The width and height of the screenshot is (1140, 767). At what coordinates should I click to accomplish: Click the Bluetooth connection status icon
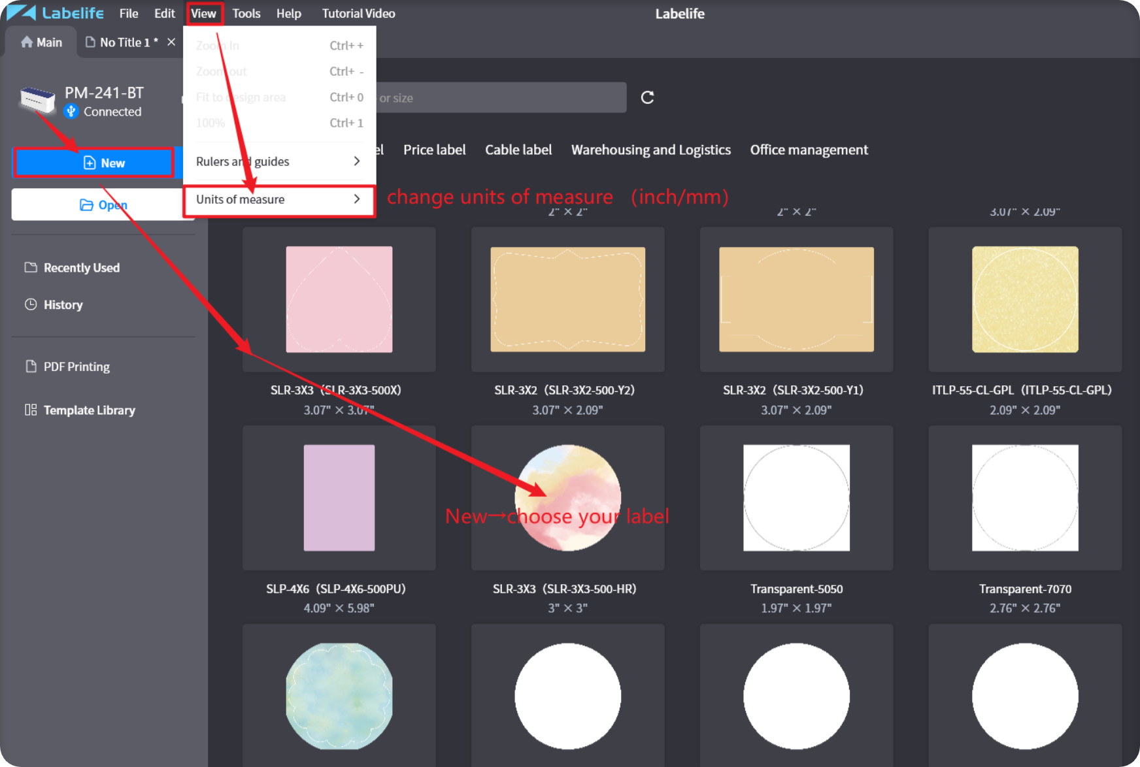[71, 111]
